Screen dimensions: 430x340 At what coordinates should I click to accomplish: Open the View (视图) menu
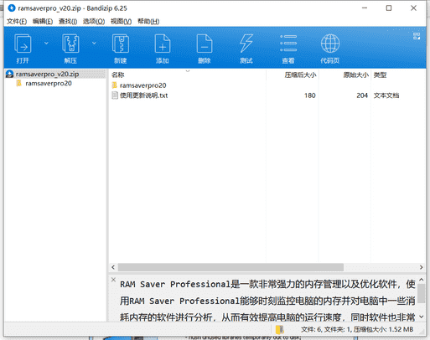[121, 21]
